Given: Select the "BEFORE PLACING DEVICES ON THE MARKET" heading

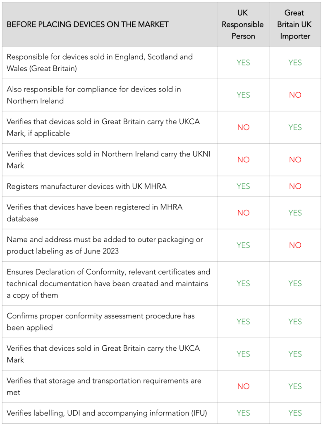Looking at the screenshot, I should click(88, 24).
